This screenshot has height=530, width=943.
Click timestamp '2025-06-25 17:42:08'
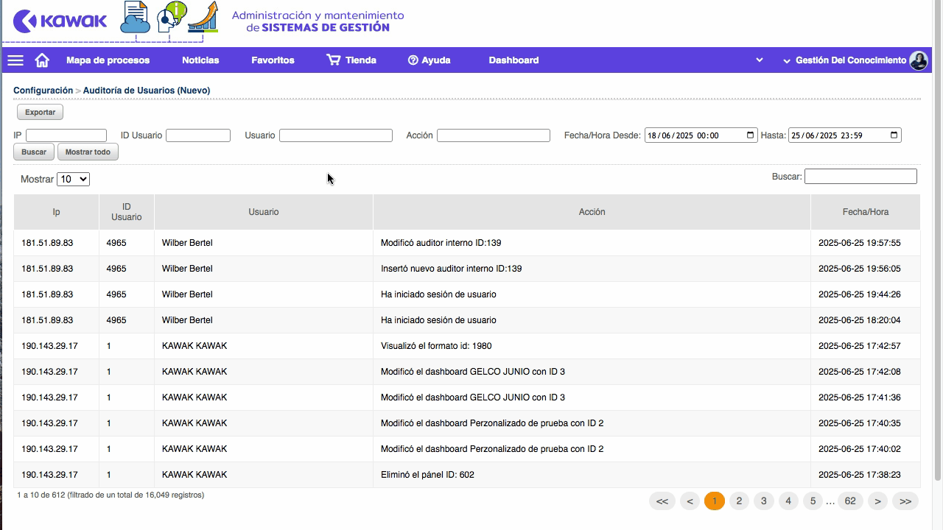859,372
